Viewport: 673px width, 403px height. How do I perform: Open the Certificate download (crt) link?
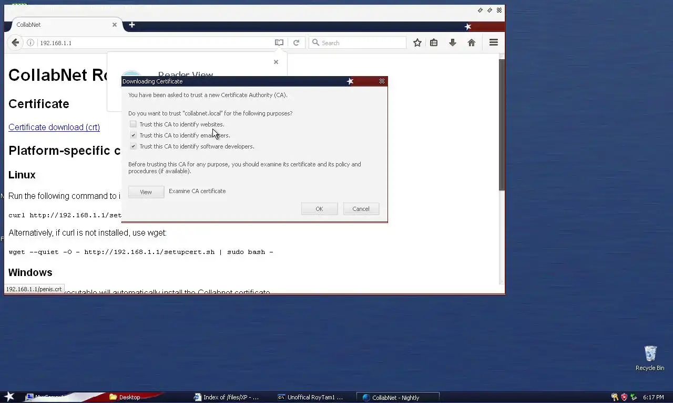pyautogui.click(x=54, y=127)
